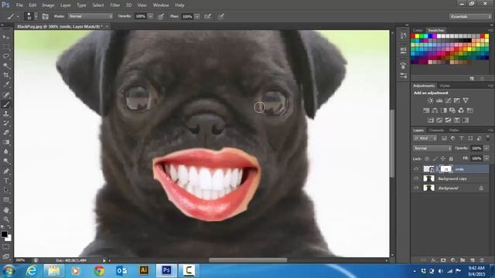The width and height of the screenshot is (495, 278).
Task: Select the Hand tool
Action: (6, 209)
